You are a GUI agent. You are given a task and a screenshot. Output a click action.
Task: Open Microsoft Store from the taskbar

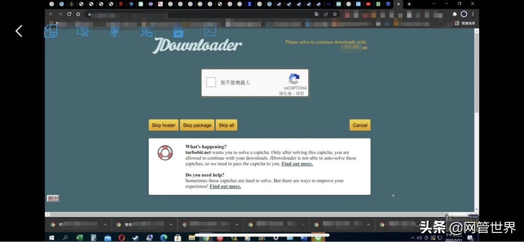tap(178, 238)
